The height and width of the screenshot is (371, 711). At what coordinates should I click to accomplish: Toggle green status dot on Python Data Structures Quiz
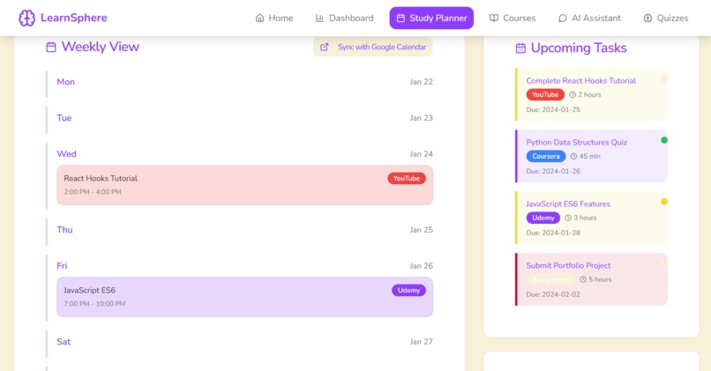(x=664, y=140)
